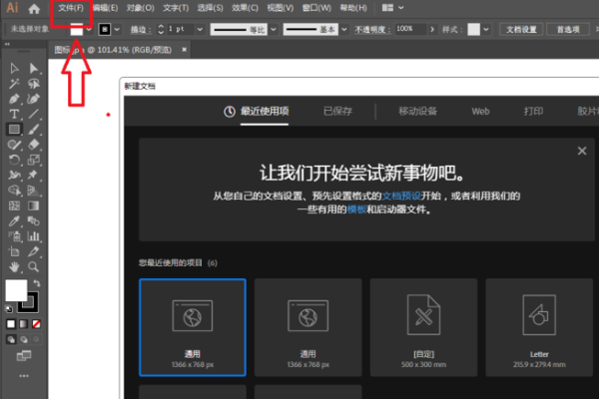Select the Type tool
Viewport: 599px width, 399px height.
click(15, 114)
